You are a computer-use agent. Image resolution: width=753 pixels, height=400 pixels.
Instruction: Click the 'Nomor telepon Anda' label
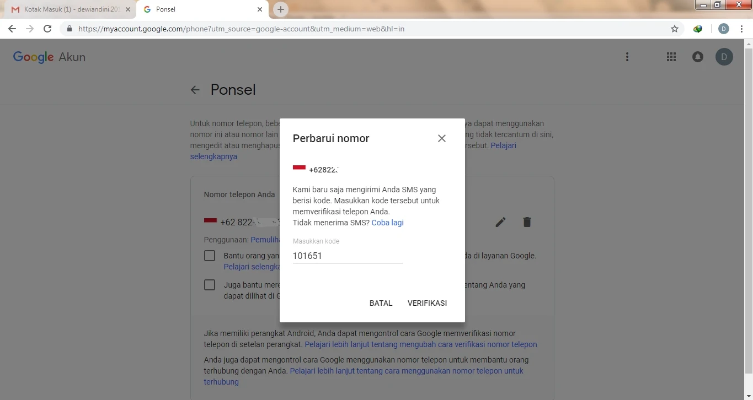(239, 194)
